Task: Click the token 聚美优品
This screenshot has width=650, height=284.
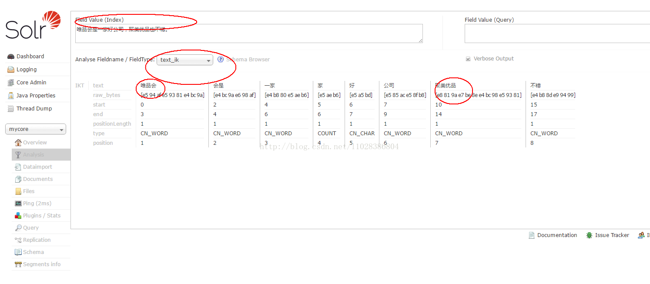Action: click(x=446, y=86)
